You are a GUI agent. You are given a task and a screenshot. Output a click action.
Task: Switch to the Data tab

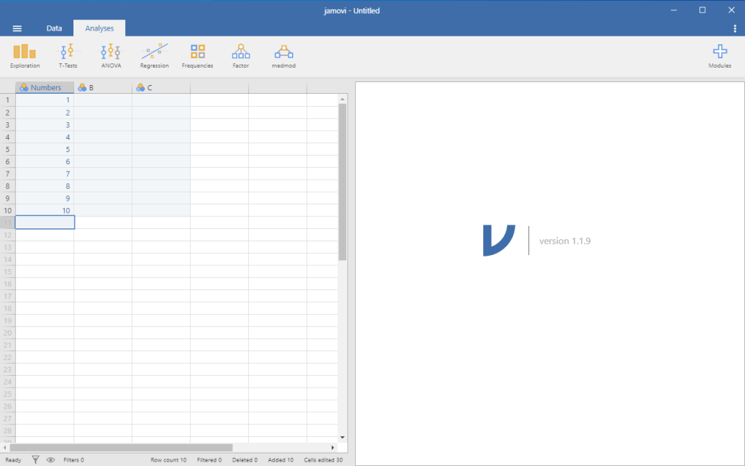tap(54, 28)
